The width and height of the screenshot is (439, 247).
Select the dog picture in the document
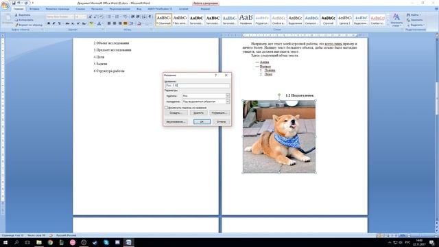coord(279,137)
